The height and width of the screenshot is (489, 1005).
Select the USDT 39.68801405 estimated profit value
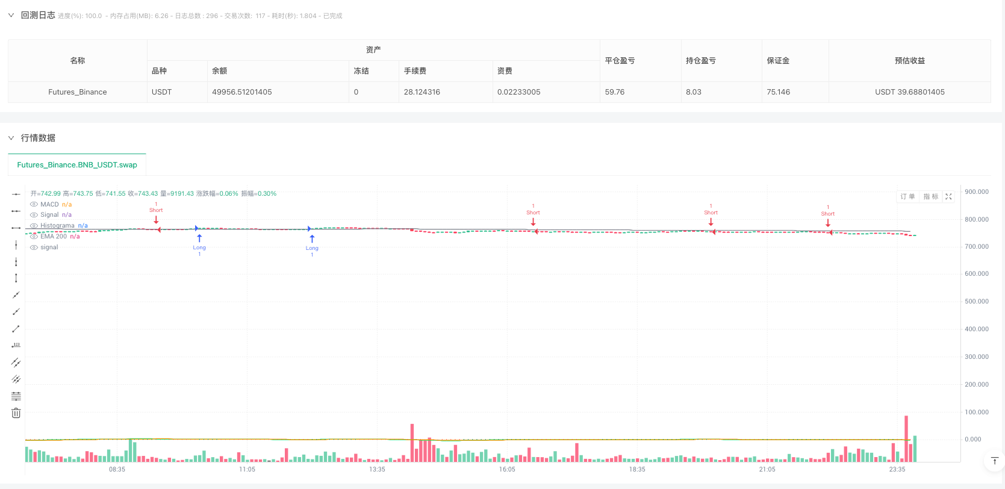(x=910, y=92)
